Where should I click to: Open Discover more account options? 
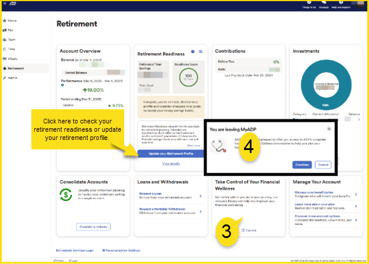(x=317, y=216)
